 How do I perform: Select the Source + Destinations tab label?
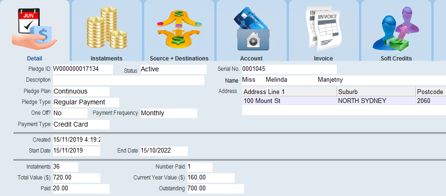click(179, 59)
